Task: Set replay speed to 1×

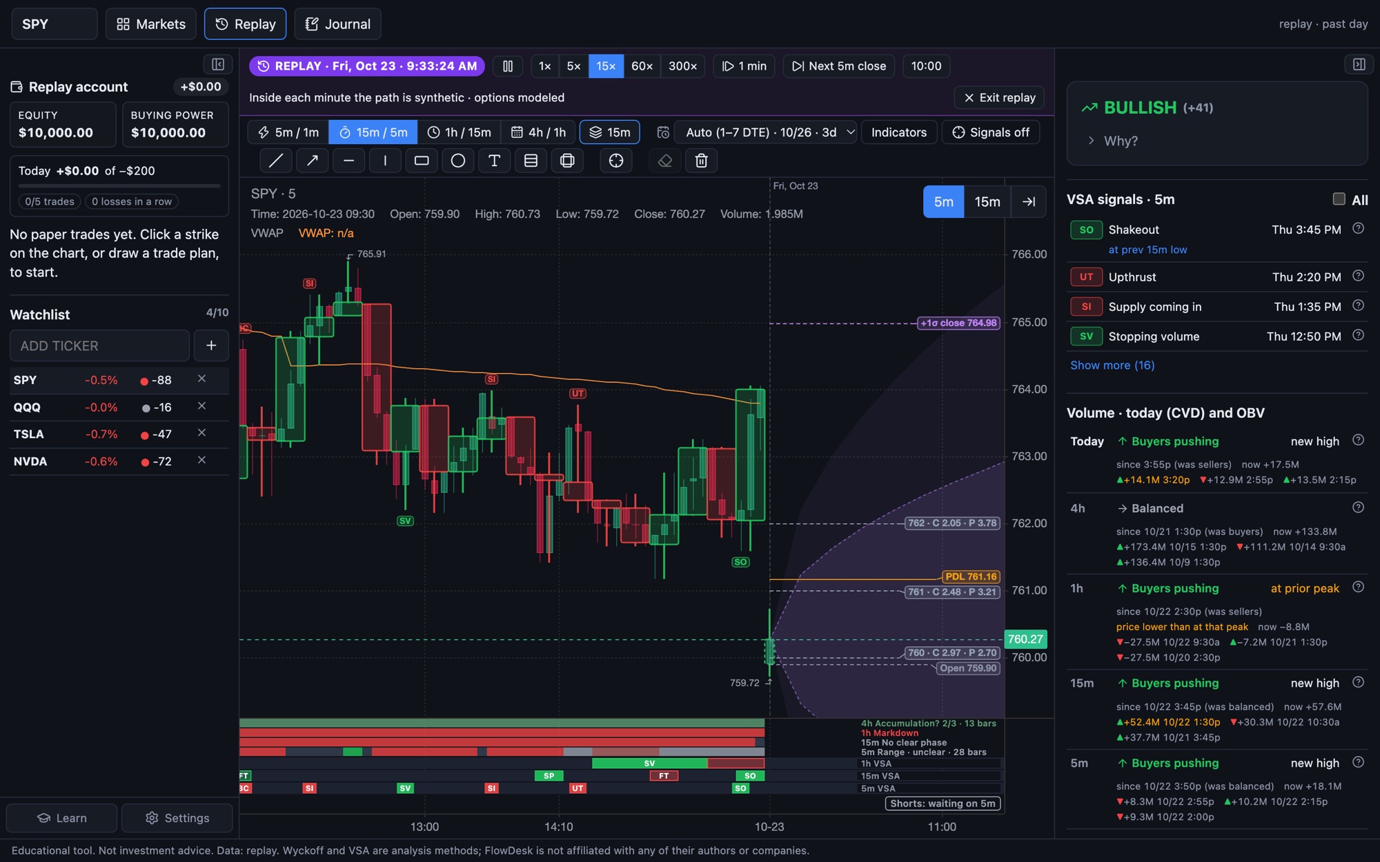Action: [x=545, y=66]
